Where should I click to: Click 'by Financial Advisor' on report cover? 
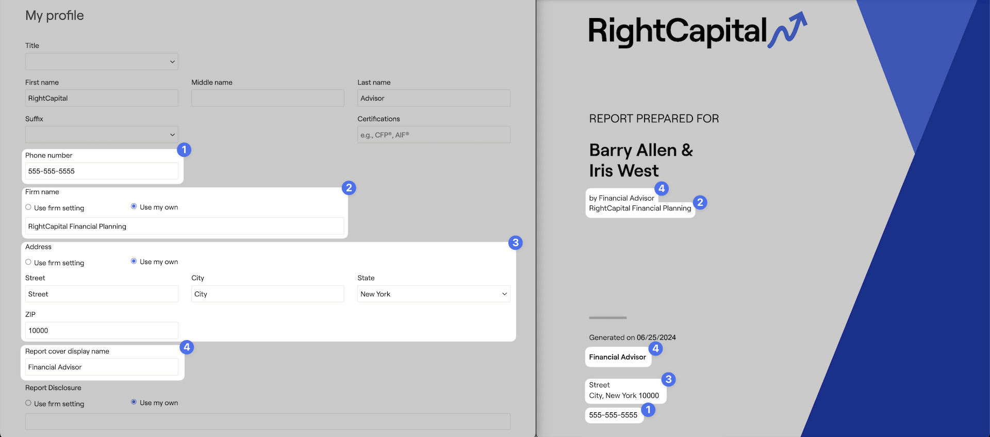point(621,198)
